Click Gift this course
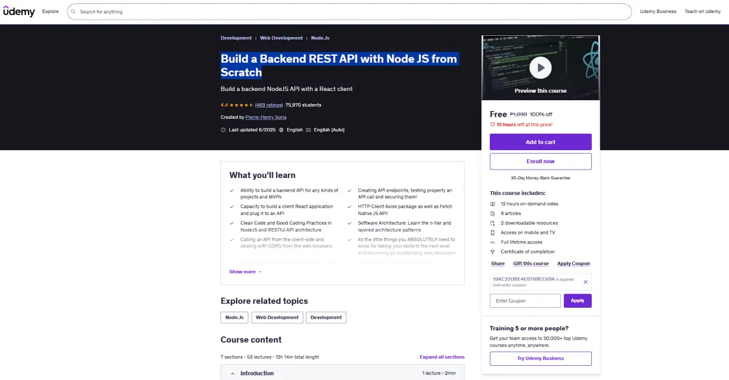The height and width of the screenshot is (380, 729). tap(531, 264)
